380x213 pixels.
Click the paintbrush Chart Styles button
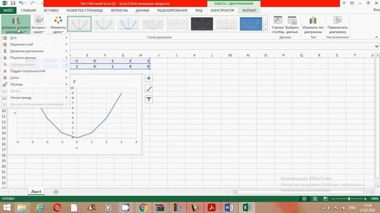point(148,89)
